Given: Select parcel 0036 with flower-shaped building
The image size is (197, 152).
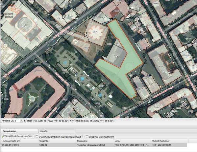Looking at the screenshot, I should pyautogui.click(x=95, y=32).
